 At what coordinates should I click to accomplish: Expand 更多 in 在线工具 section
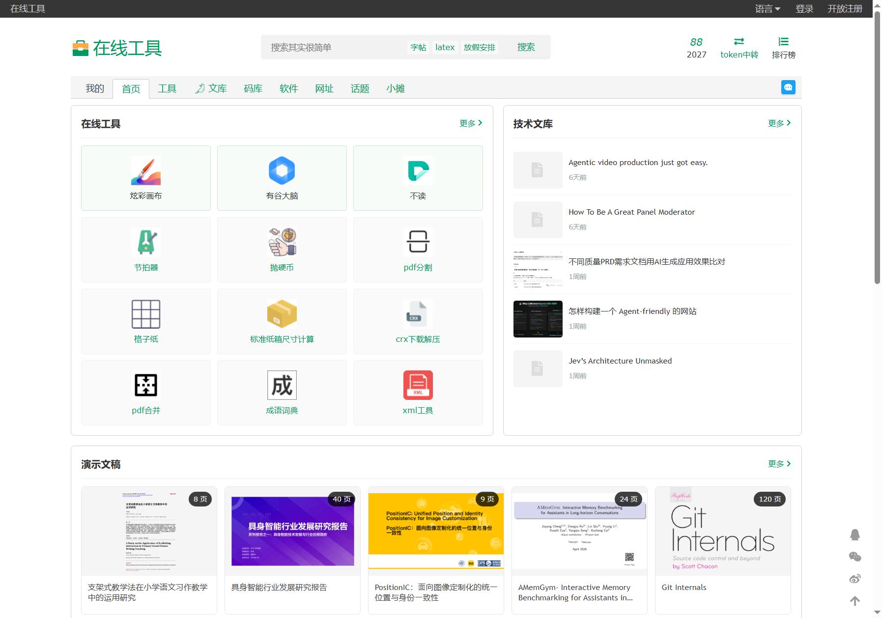point(471,123)
